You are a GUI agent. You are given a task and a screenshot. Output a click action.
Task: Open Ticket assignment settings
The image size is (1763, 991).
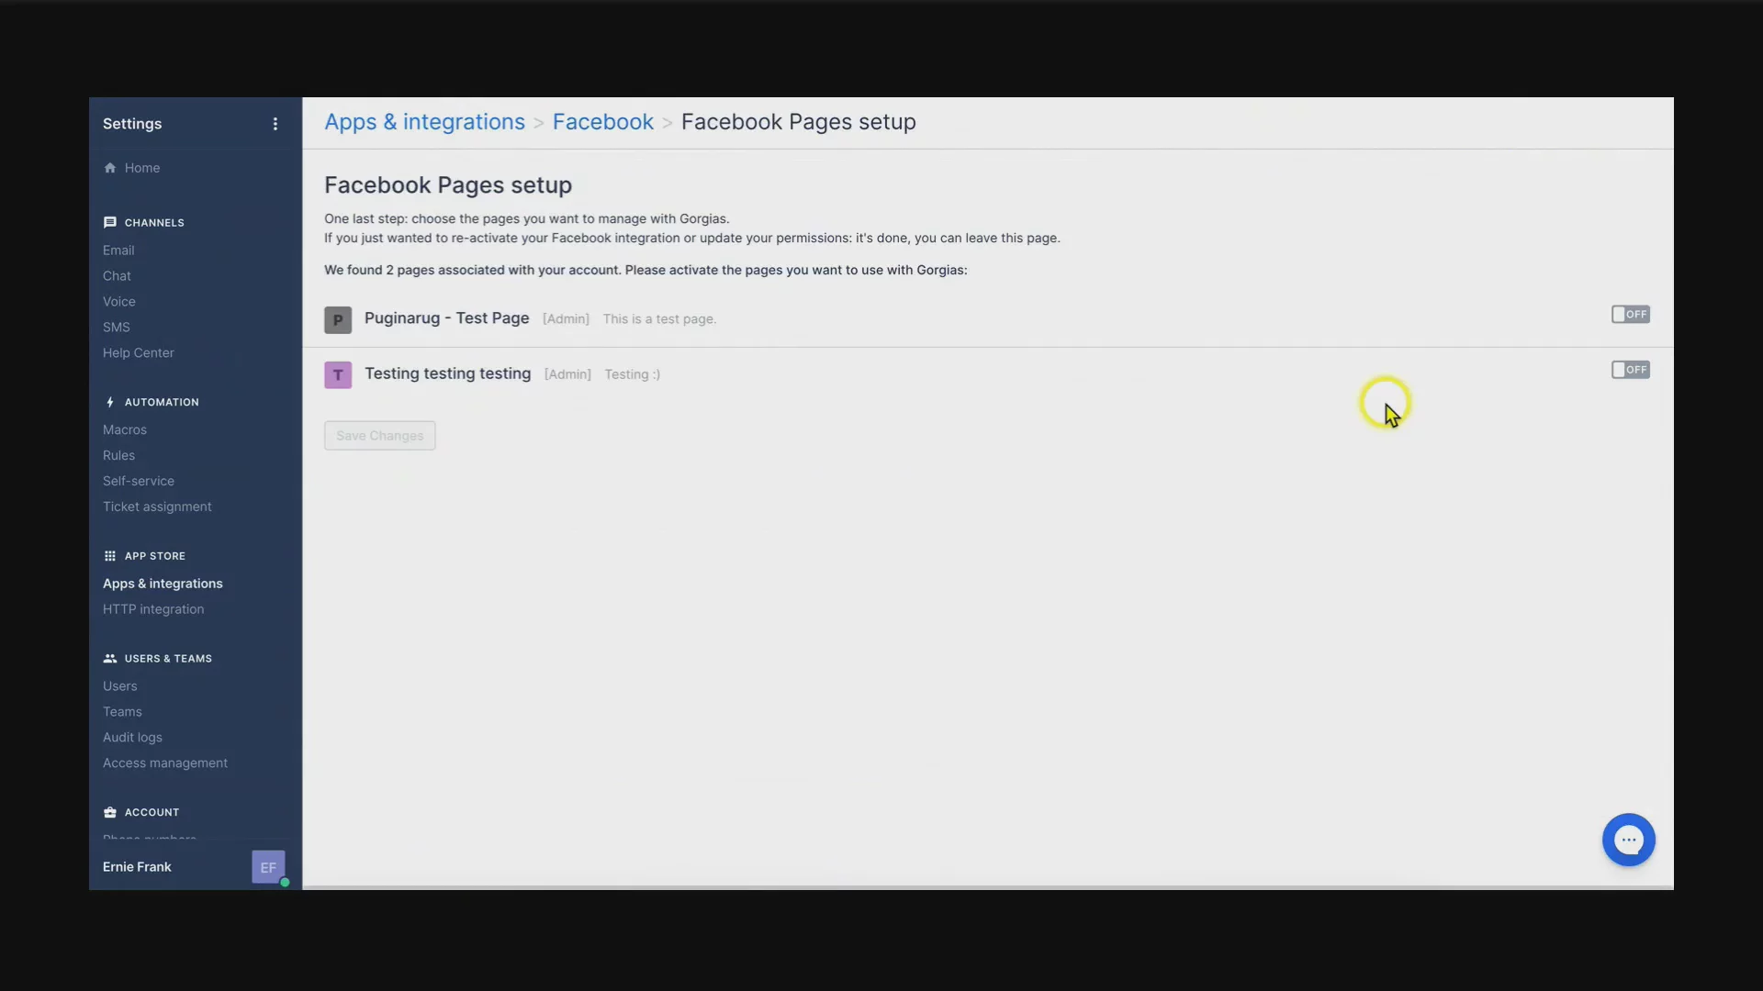pyautogui.click(x=157, y=507)
